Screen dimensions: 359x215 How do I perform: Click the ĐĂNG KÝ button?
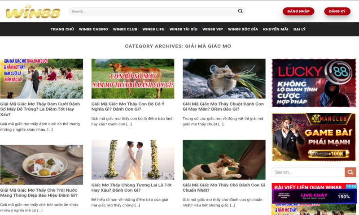(337, 11)
